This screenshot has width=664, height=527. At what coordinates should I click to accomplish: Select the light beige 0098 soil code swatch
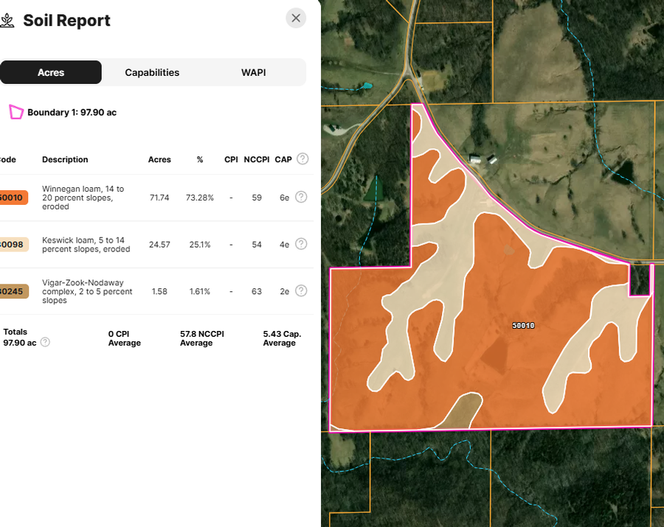pyautogui.click(x=13, y=245)
